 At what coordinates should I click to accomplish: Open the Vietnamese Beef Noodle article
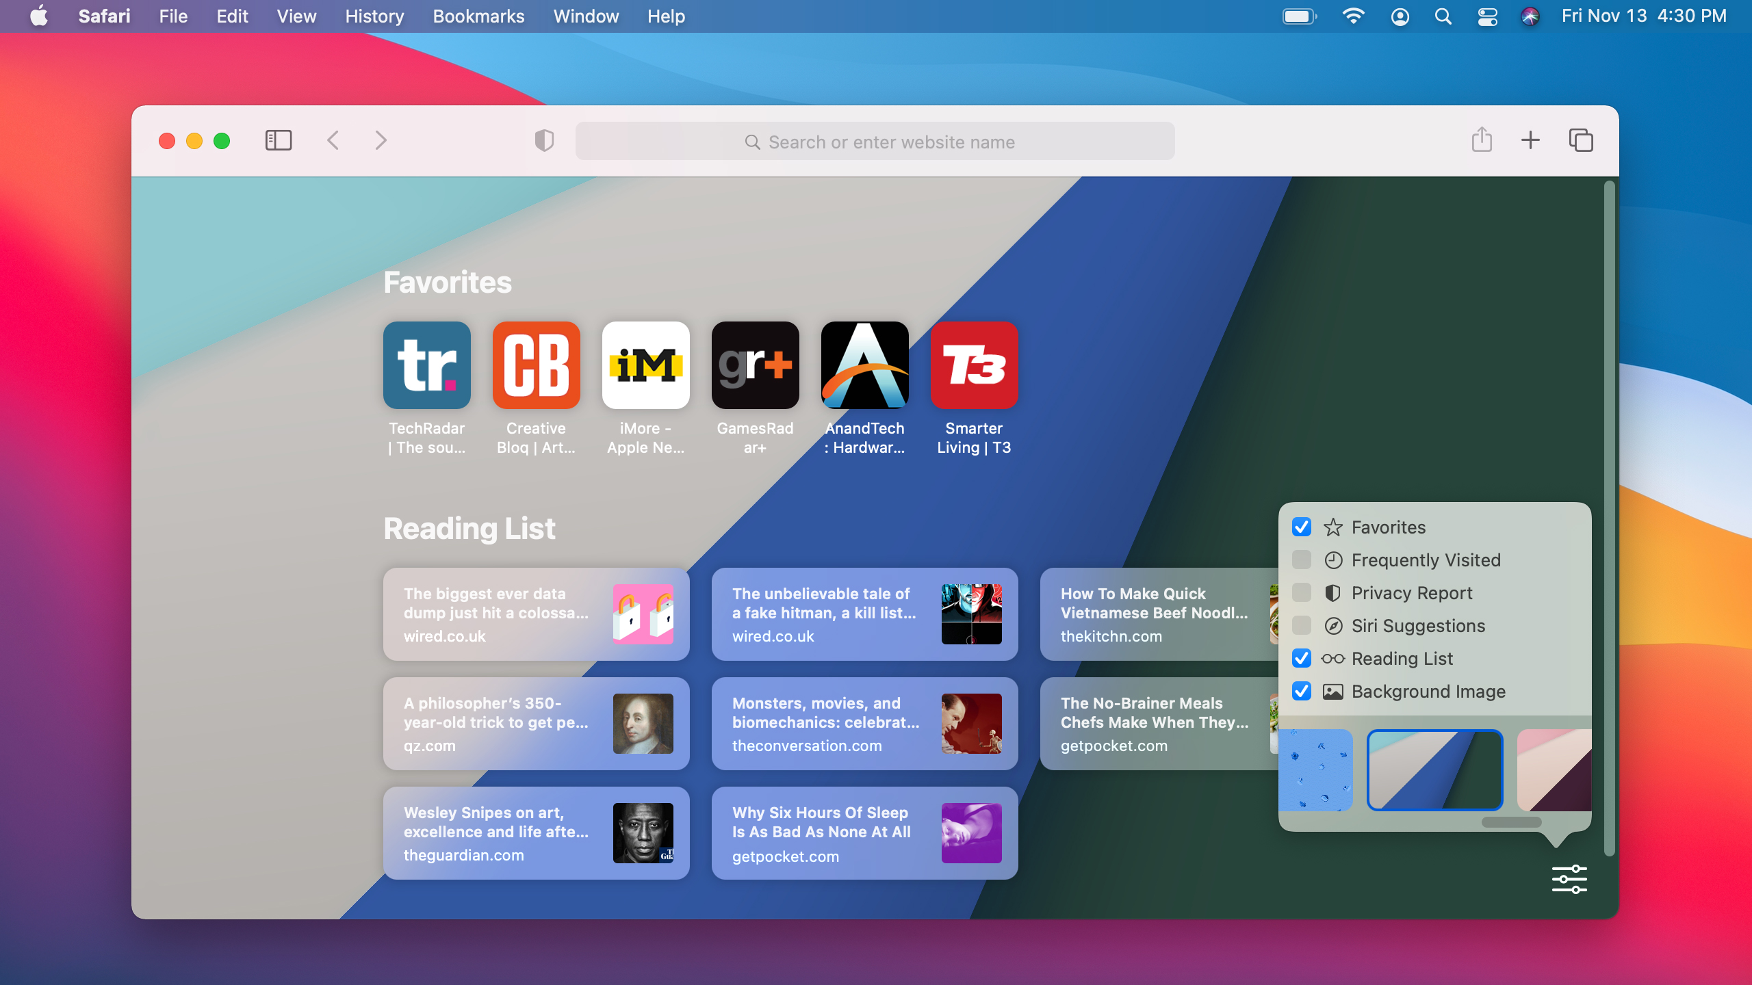[x=1159, y=614]
